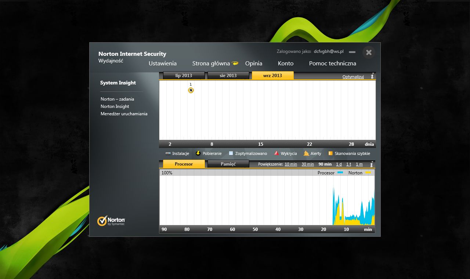Open Menedżer uruchamiania in sidebar
This screenshot has height=279, width=470.
click(x=124, y=114)
